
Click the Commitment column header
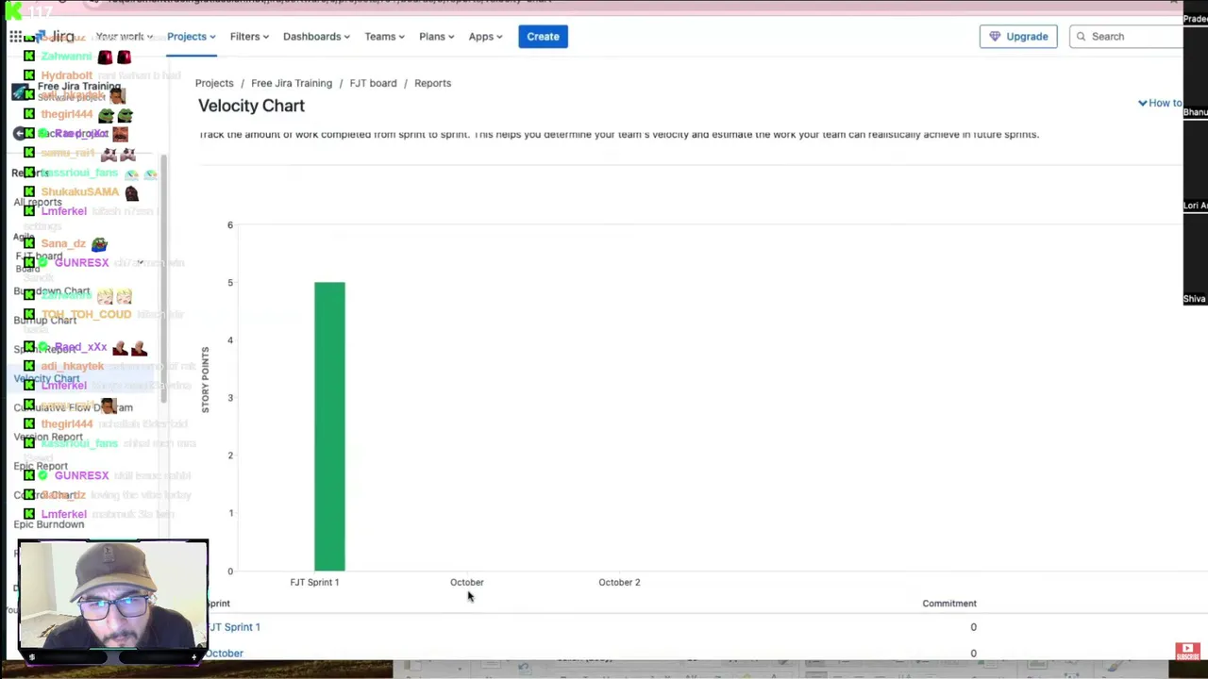click(x=949, y=604)
